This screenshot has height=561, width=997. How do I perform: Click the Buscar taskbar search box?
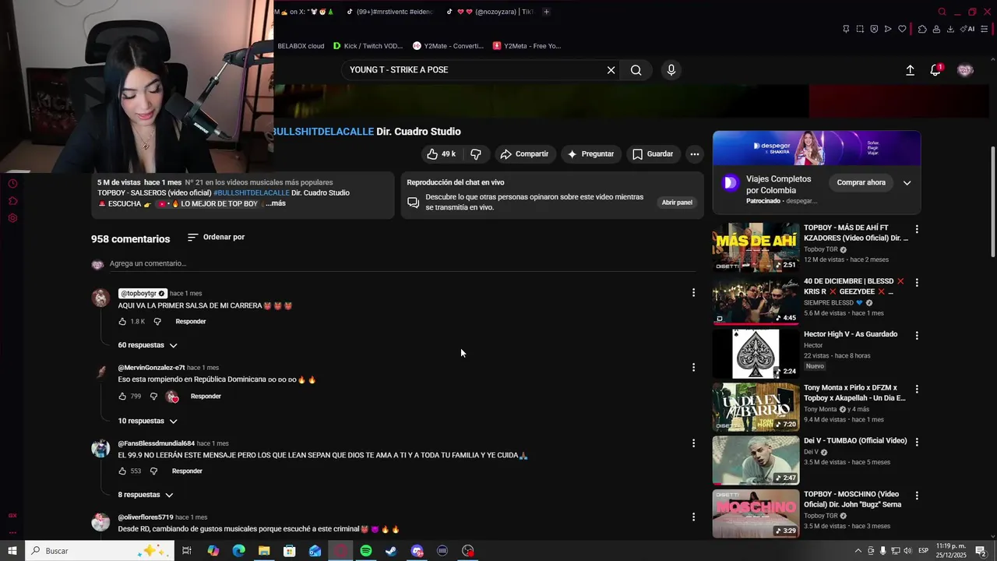click(100, 551)
